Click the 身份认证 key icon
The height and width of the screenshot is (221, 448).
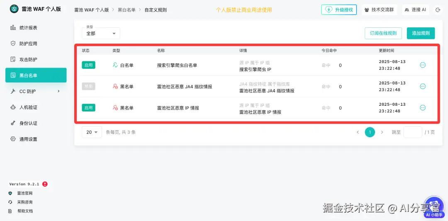[13, 123]
